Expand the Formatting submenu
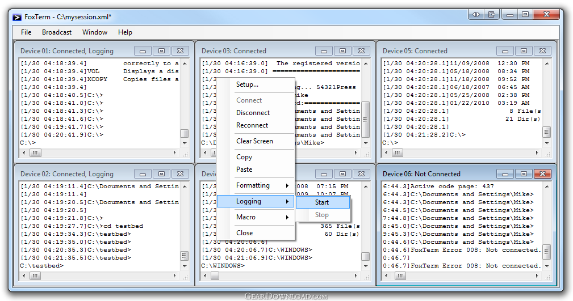 coord(256,185)
